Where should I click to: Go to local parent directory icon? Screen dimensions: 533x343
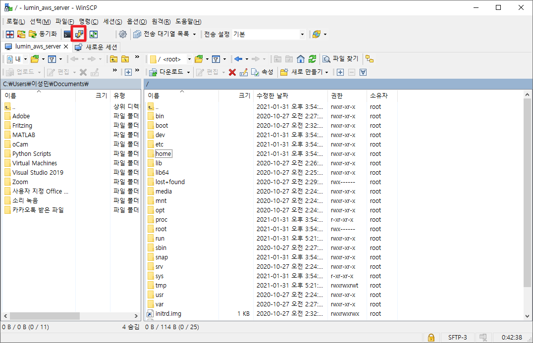click(x=114, y=59)
